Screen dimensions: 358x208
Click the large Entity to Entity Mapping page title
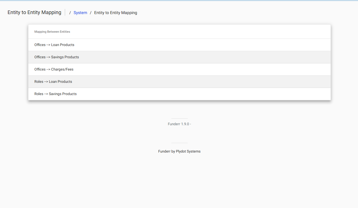pos(34,12)
